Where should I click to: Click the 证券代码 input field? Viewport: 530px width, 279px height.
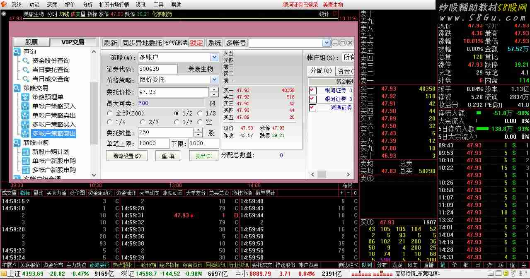158,69
